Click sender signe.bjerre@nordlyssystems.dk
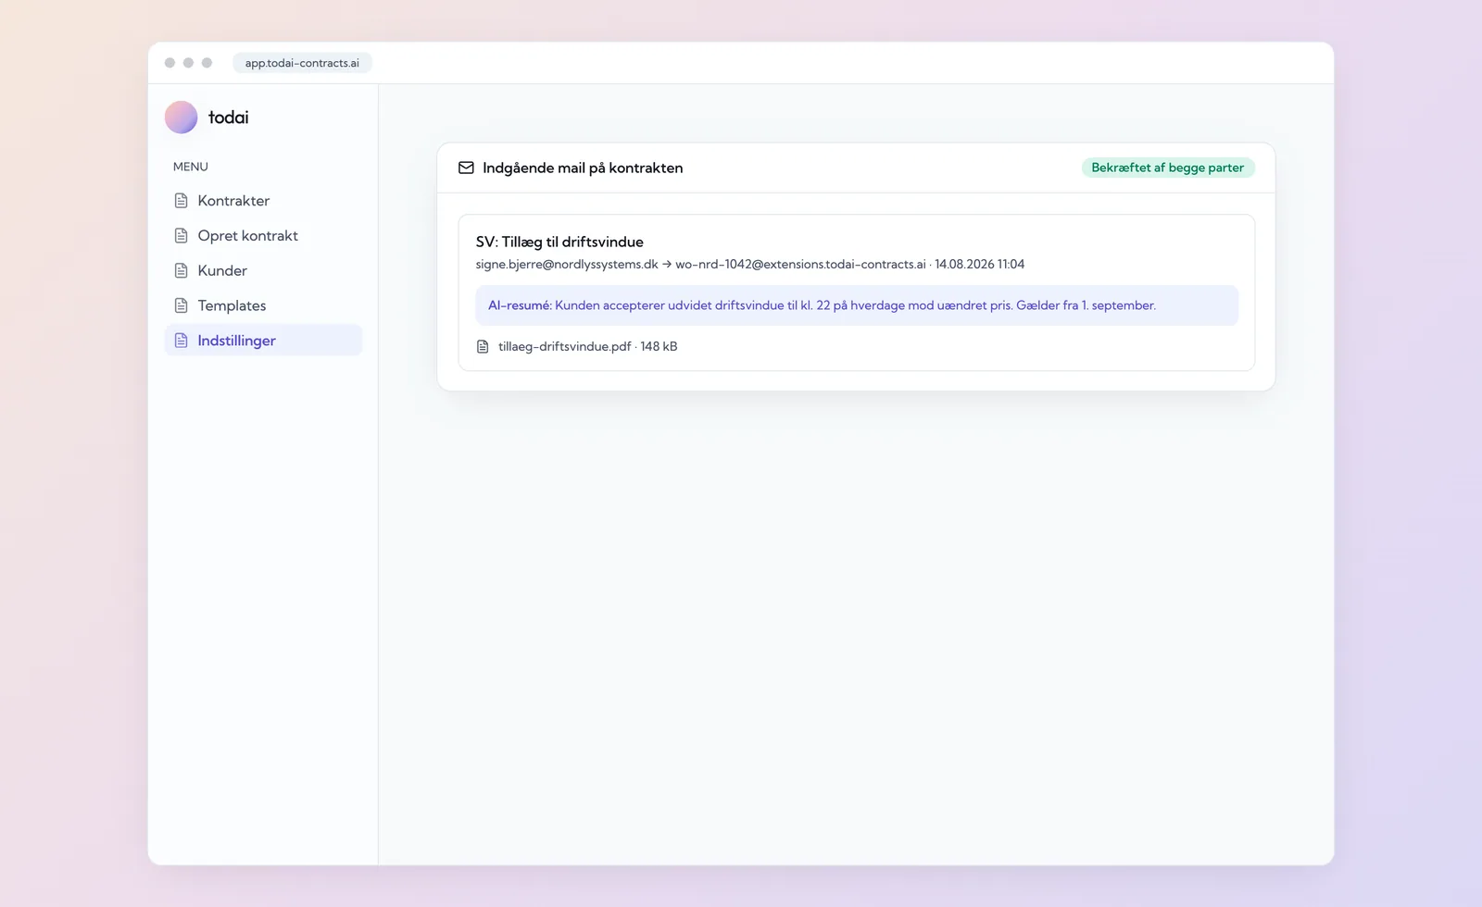The width and height of the screenshot is (1482, 907). pyautogui.click(x=567, y=265)
